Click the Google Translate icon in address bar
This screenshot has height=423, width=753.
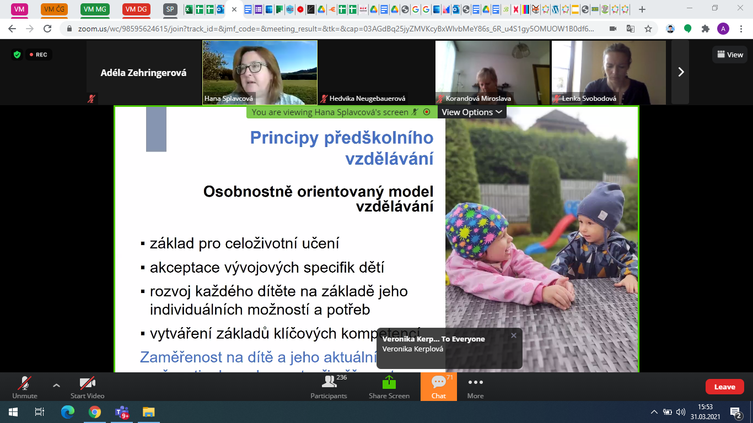pyautogui.click(x=631, y=29)
